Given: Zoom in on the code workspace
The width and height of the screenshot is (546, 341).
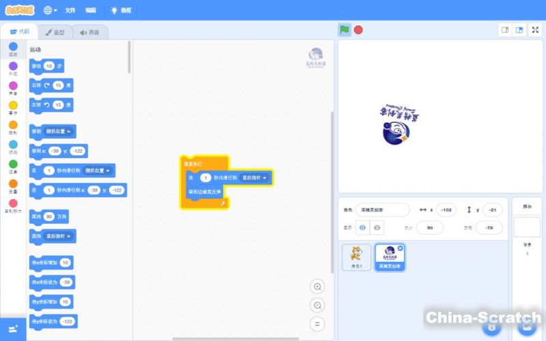Looking at the screenshot, I should (317, 286).
